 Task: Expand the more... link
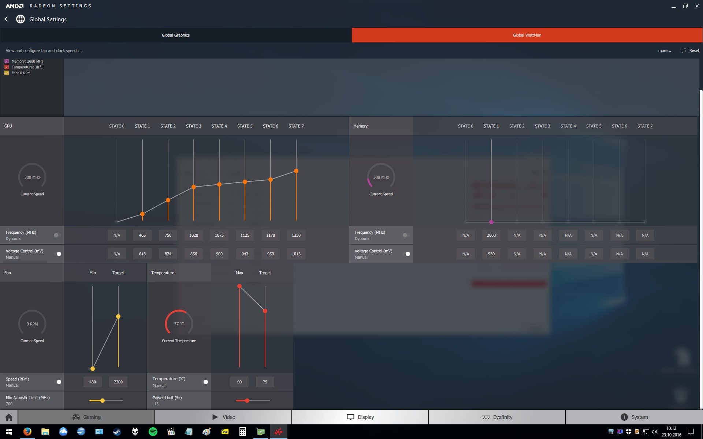[x=664, y=50]
